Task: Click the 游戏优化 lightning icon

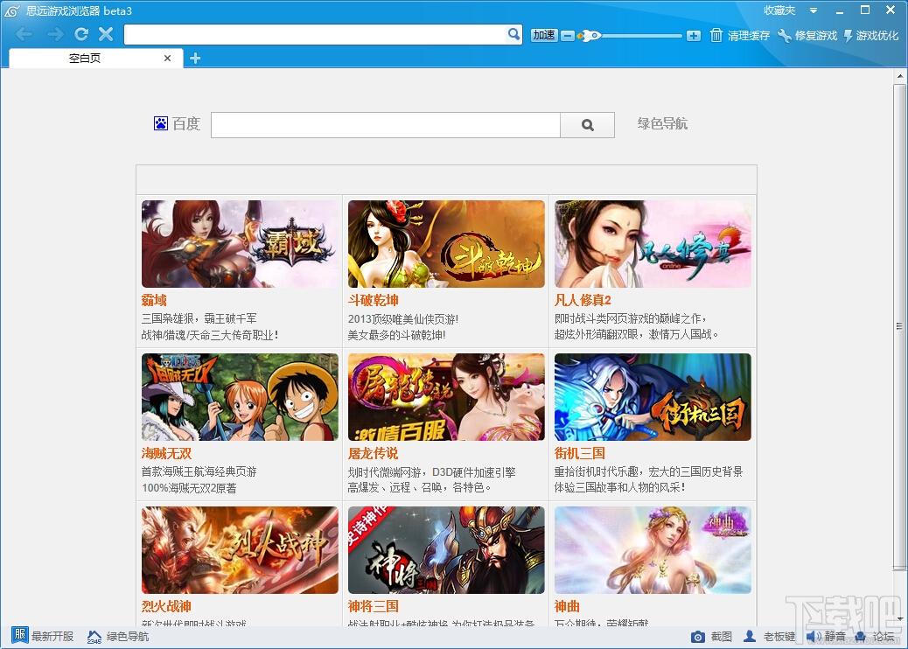Action: pyautogui.click(x=849, y=35)
